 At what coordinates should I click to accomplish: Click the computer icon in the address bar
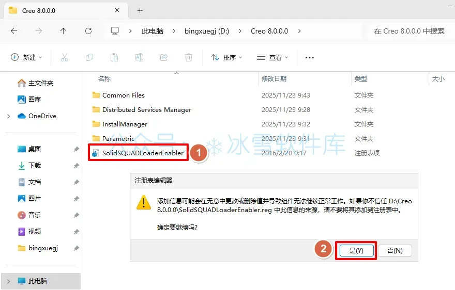pos(115,31)
